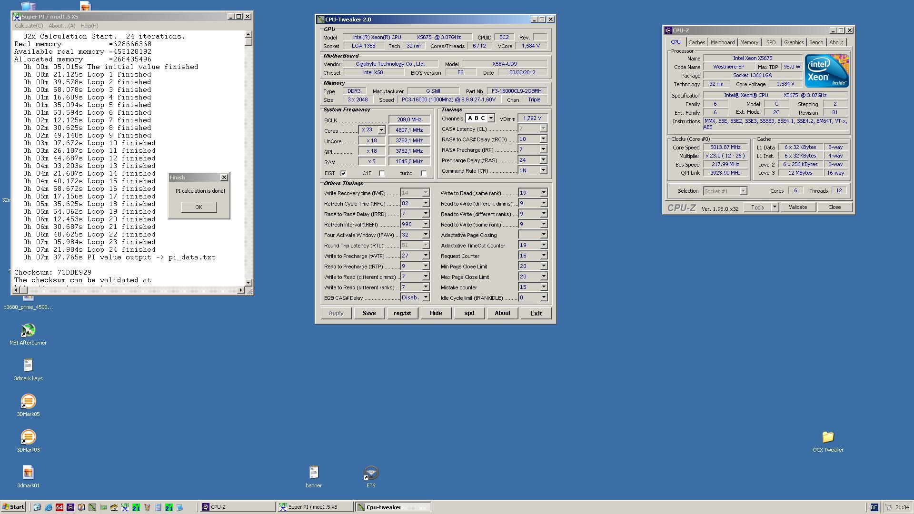The height and width of the screenshot is (514, 914).
Task: Open the Request Counter dropdown
Action: click(x=543, y=256)
